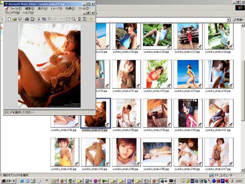The image size is (245, 184).
Task: Open the ツール menu
Action: 84,8
